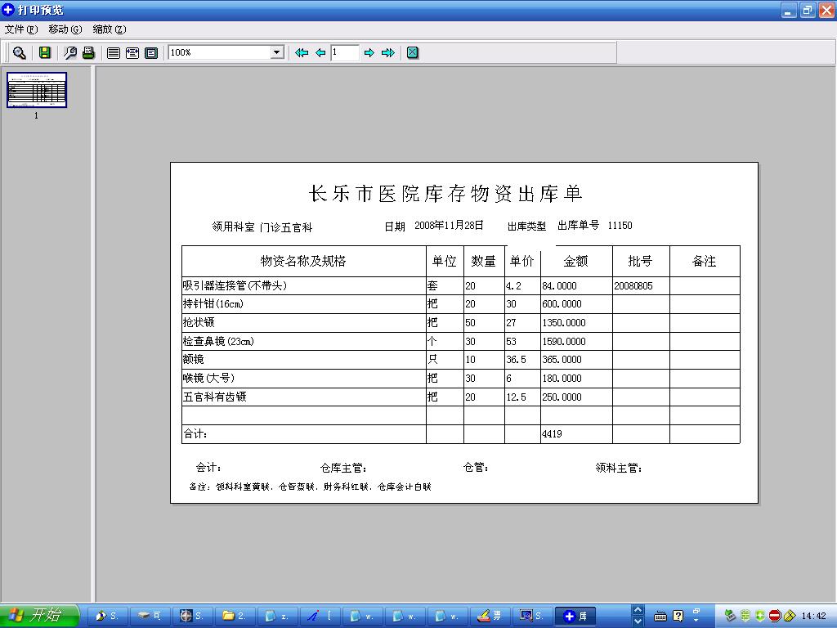
Task: Click the 开始 Start button
Action: [x=39, y=616]
